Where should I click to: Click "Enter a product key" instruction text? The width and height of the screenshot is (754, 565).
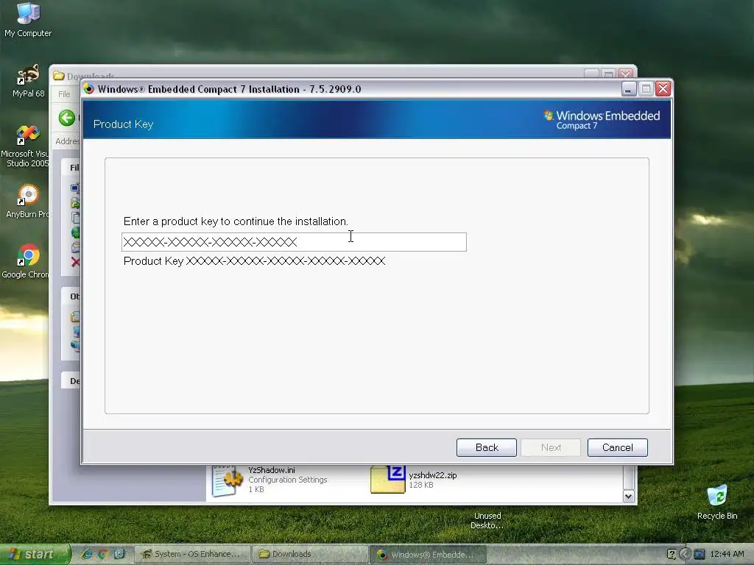[236, 221]
